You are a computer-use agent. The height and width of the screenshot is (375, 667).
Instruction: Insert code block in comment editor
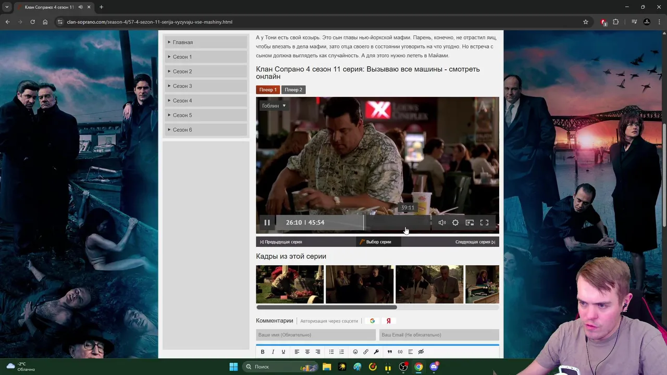pos(400,352)
